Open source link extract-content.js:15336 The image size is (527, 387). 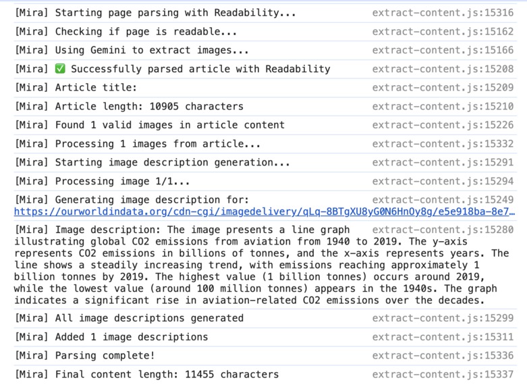point(443,355)
